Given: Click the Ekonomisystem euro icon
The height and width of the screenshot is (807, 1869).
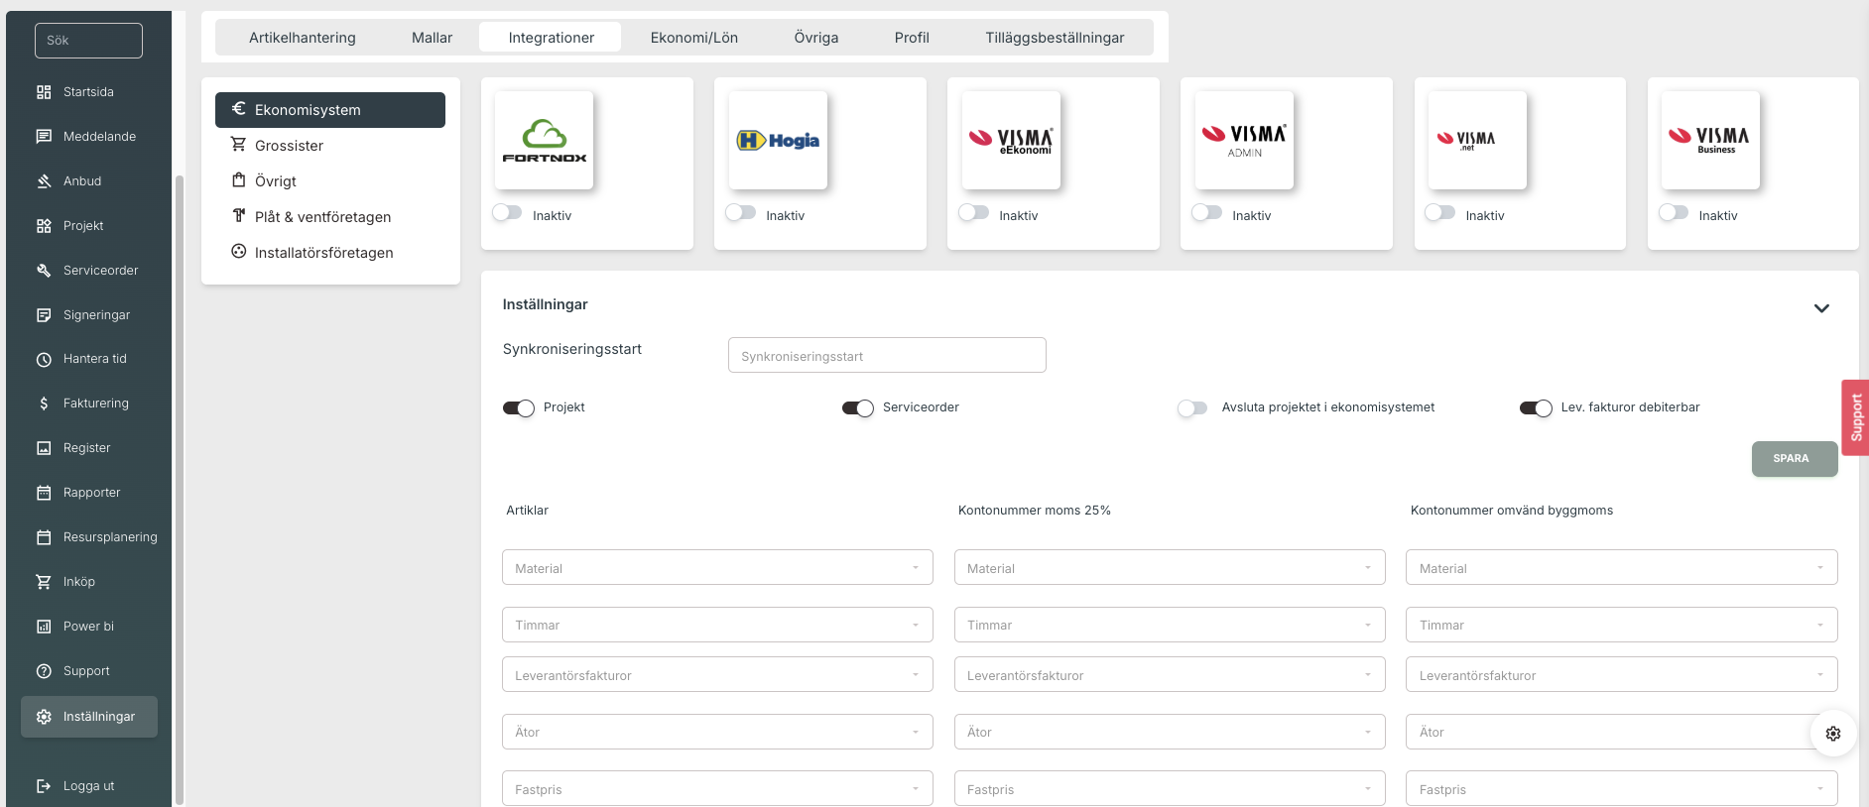Looking at the screenshot, I should (x=239, y=109).
